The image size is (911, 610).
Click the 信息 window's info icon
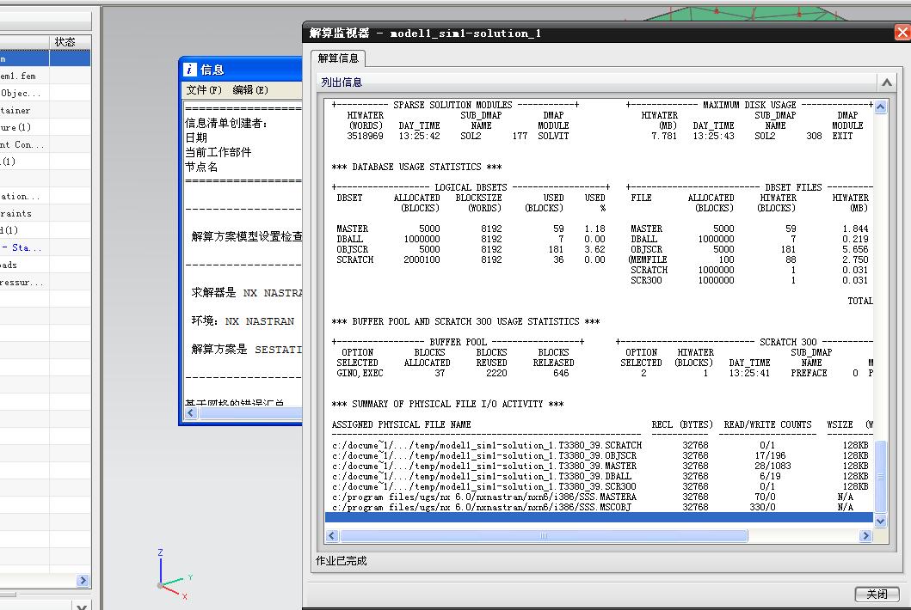click(x=190, y=70)
